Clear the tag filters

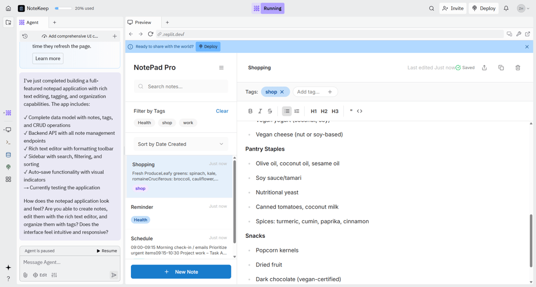click(222, 111)
